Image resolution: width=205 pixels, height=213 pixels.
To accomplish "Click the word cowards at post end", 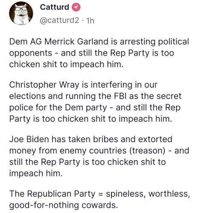I will click(x=99, y=205).
